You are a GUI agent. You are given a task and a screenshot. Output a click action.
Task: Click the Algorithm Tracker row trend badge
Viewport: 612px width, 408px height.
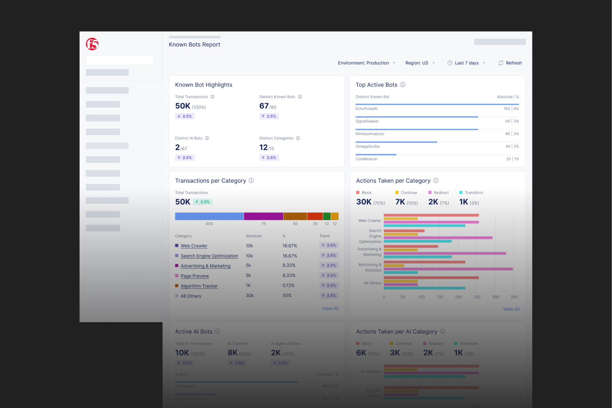point(329,286)
